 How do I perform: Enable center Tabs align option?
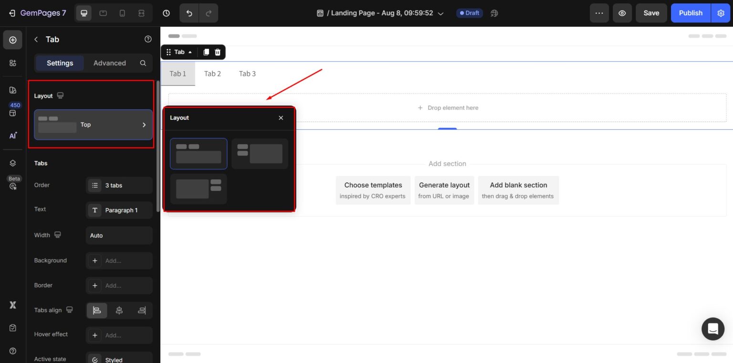click(x=119, y=311)
